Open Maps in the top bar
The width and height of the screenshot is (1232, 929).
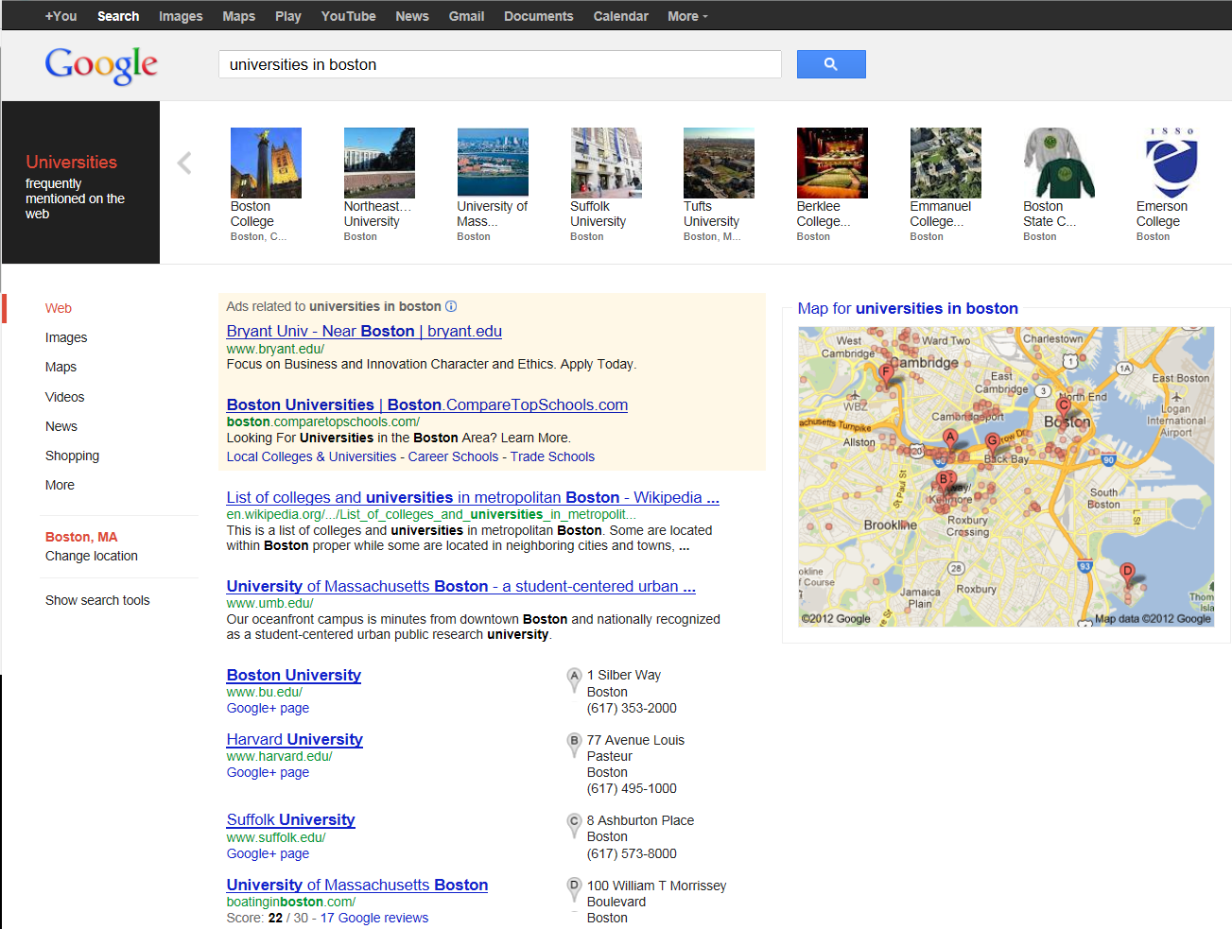pyautogui.click(x=238, y=16)
